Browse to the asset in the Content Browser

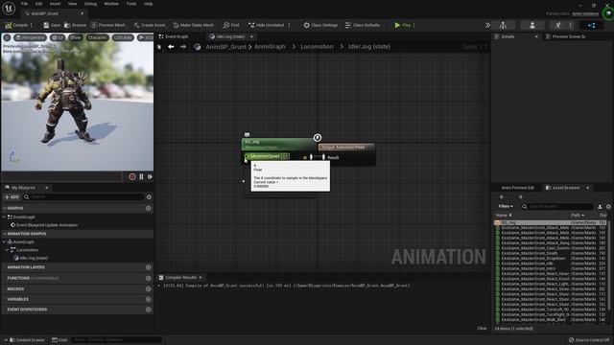coord(75,25)
